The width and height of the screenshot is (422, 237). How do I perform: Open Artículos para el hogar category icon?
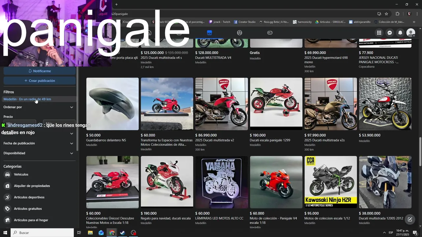pos(7,220)
